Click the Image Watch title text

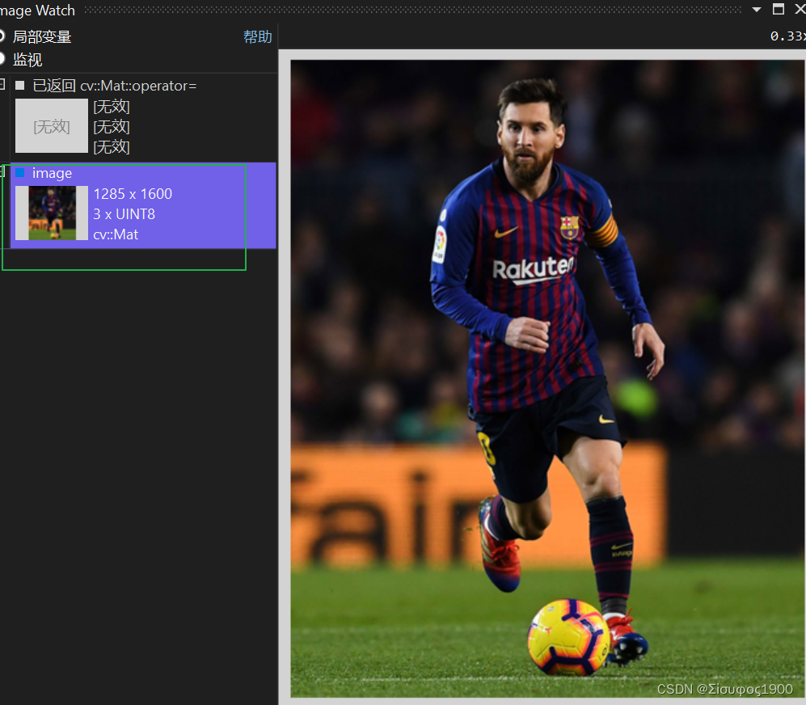click(37, 11)
